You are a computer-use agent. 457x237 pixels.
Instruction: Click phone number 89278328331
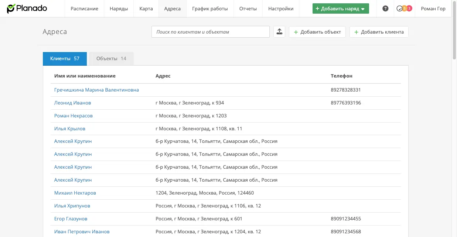point(346,90)
